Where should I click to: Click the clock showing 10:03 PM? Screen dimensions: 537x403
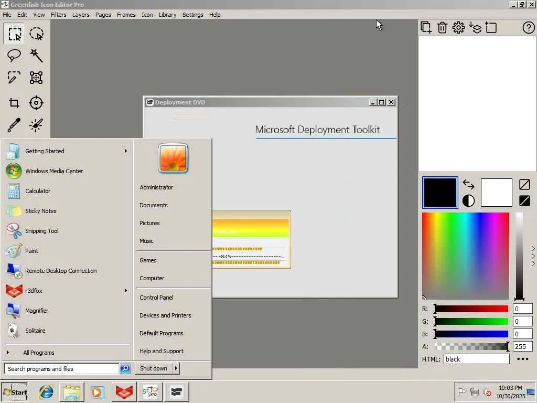[510, 388]
